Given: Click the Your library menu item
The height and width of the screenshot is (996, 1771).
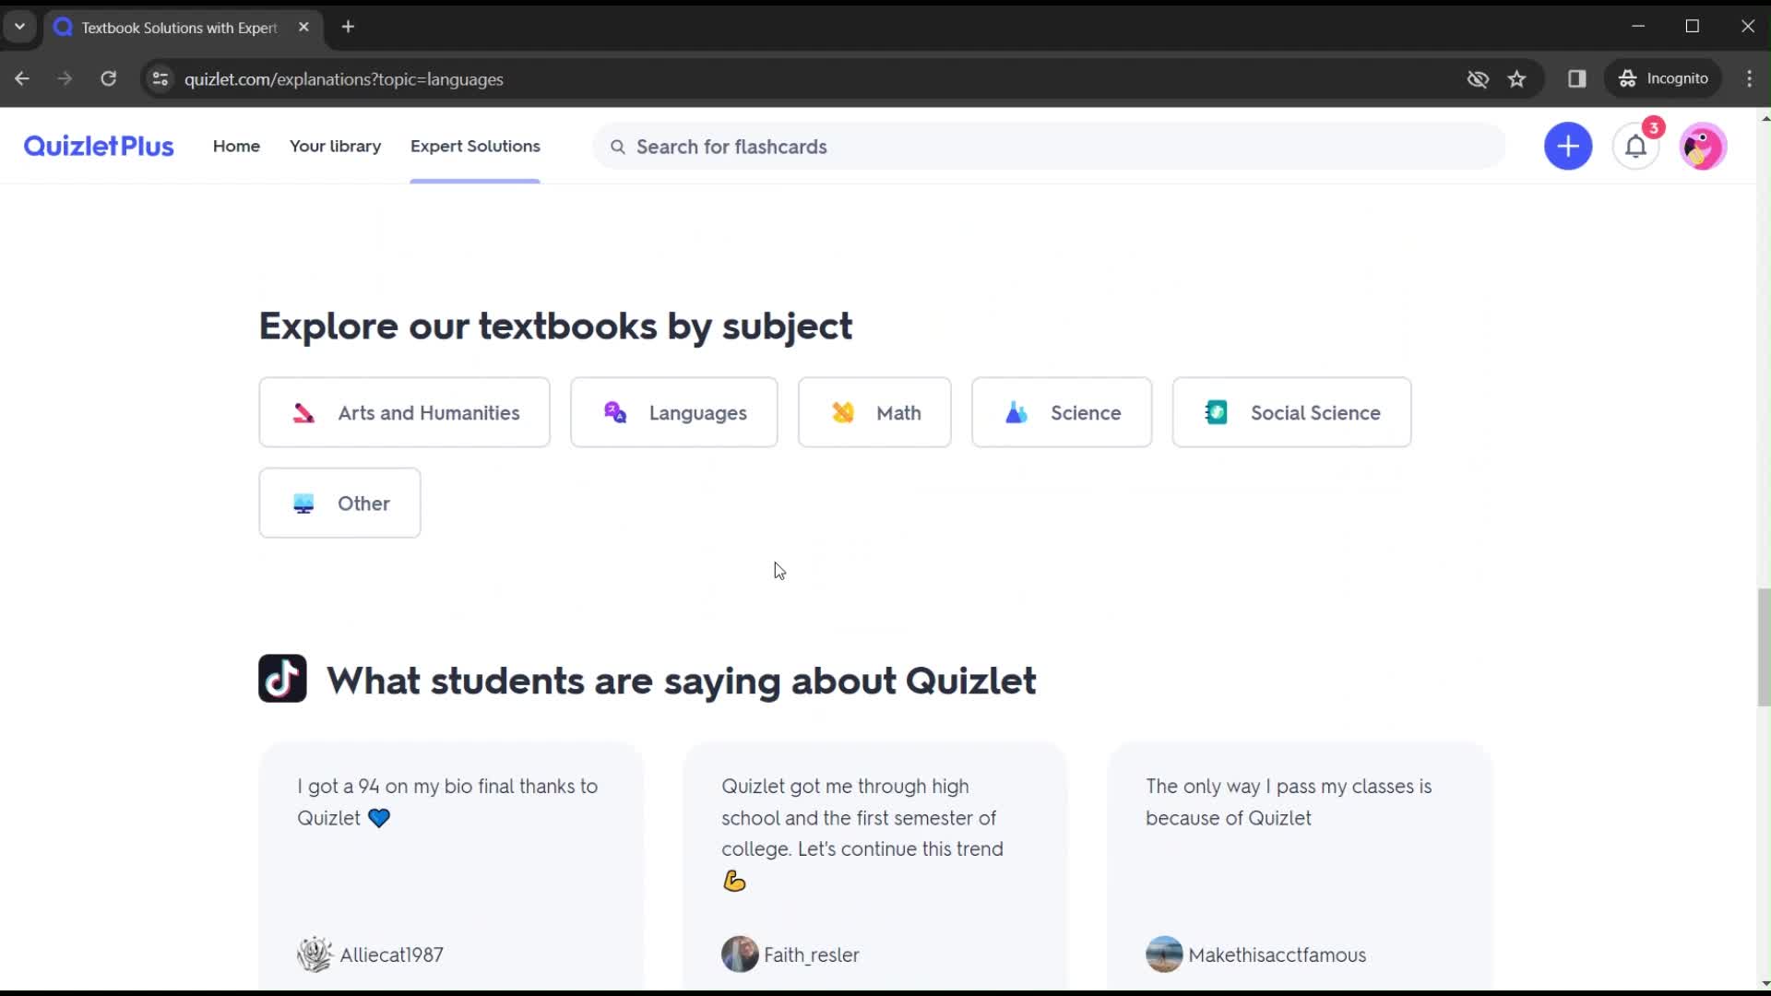Looking at the screenshot, I should point(335,146).
